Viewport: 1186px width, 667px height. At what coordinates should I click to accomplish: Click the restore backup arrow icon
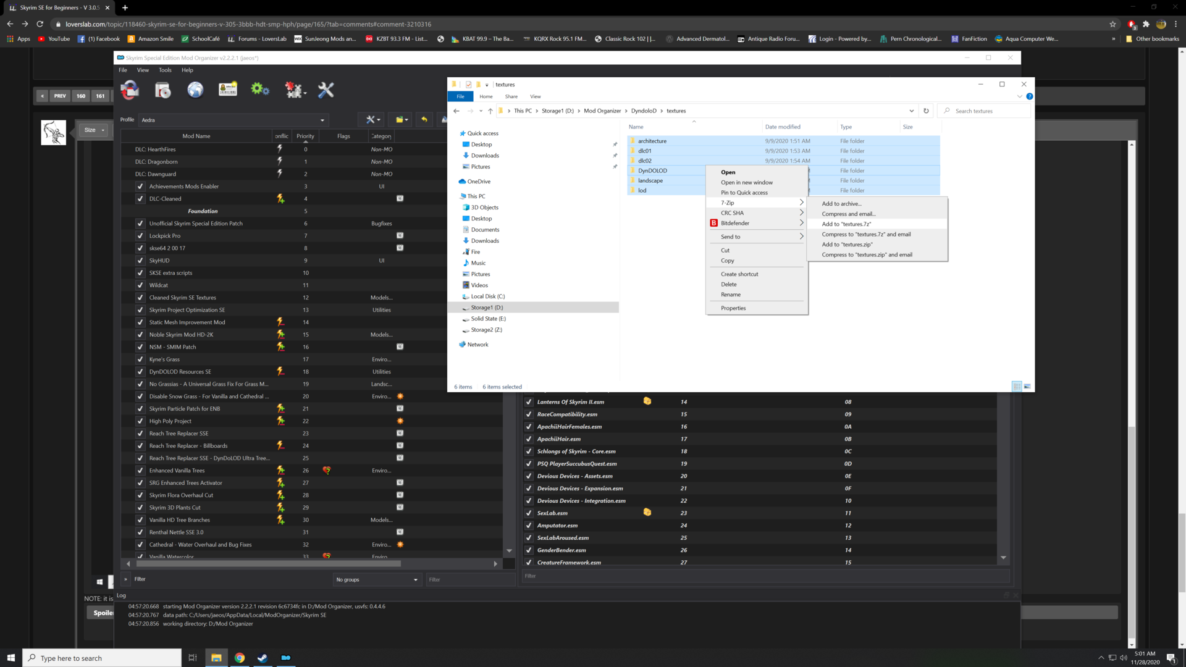[x=424, y=120]
